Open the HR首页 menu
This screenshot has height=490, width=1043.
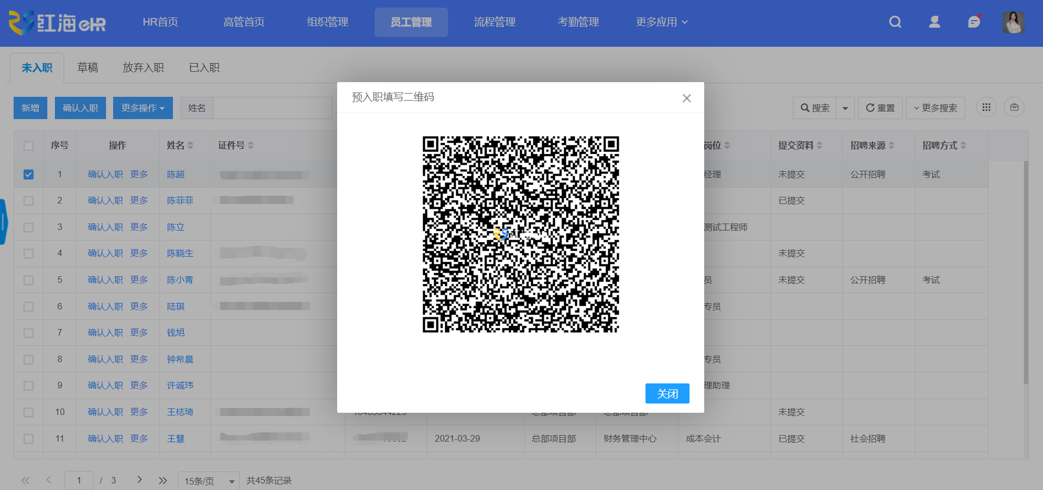click(160, 22)
